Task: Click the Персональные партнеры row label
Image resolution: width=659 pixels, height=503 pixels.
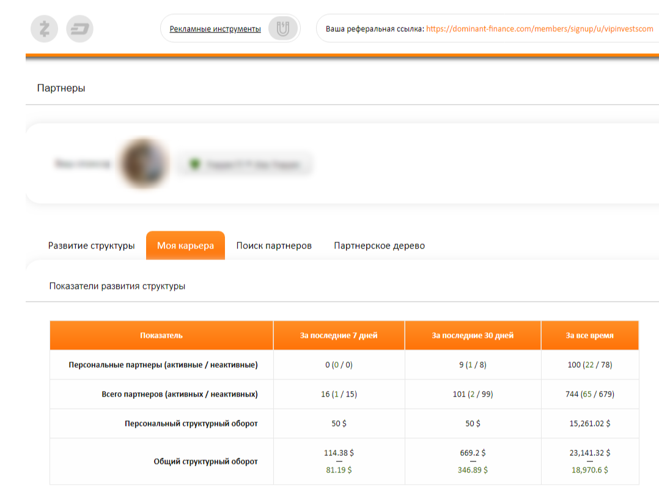Action: pos(163,365)
